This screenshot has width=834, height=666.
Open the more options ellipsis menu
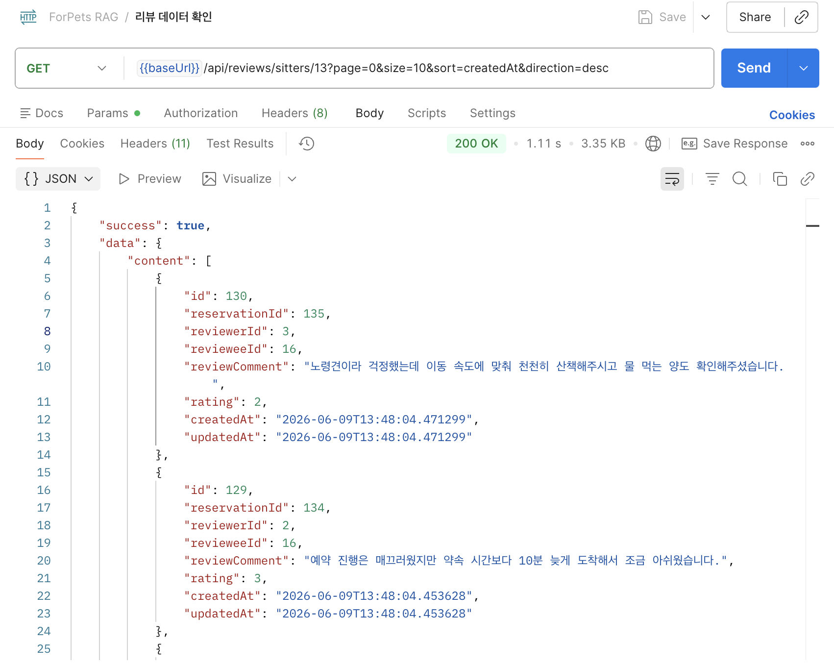point(807,144)
